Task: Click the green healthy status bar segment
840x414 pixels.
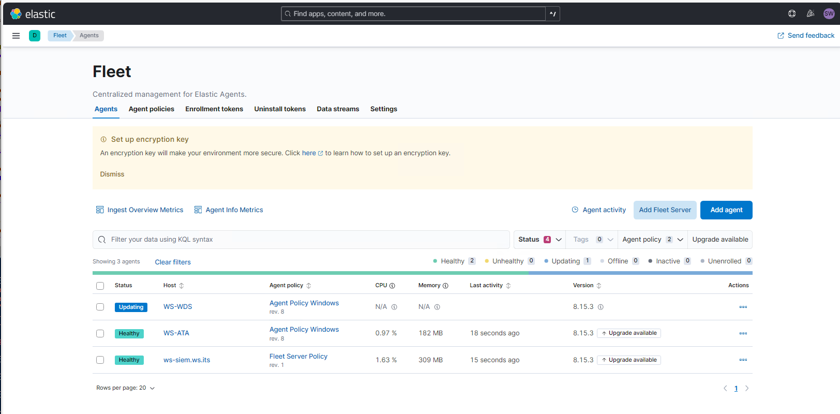Action: [310, 273]
